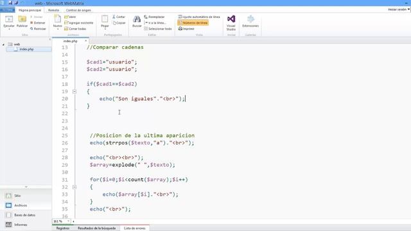Switch to the Remoto ribbon tab
Screen dimensions: 411x231
pyautogui.click(x=53, y=10)
